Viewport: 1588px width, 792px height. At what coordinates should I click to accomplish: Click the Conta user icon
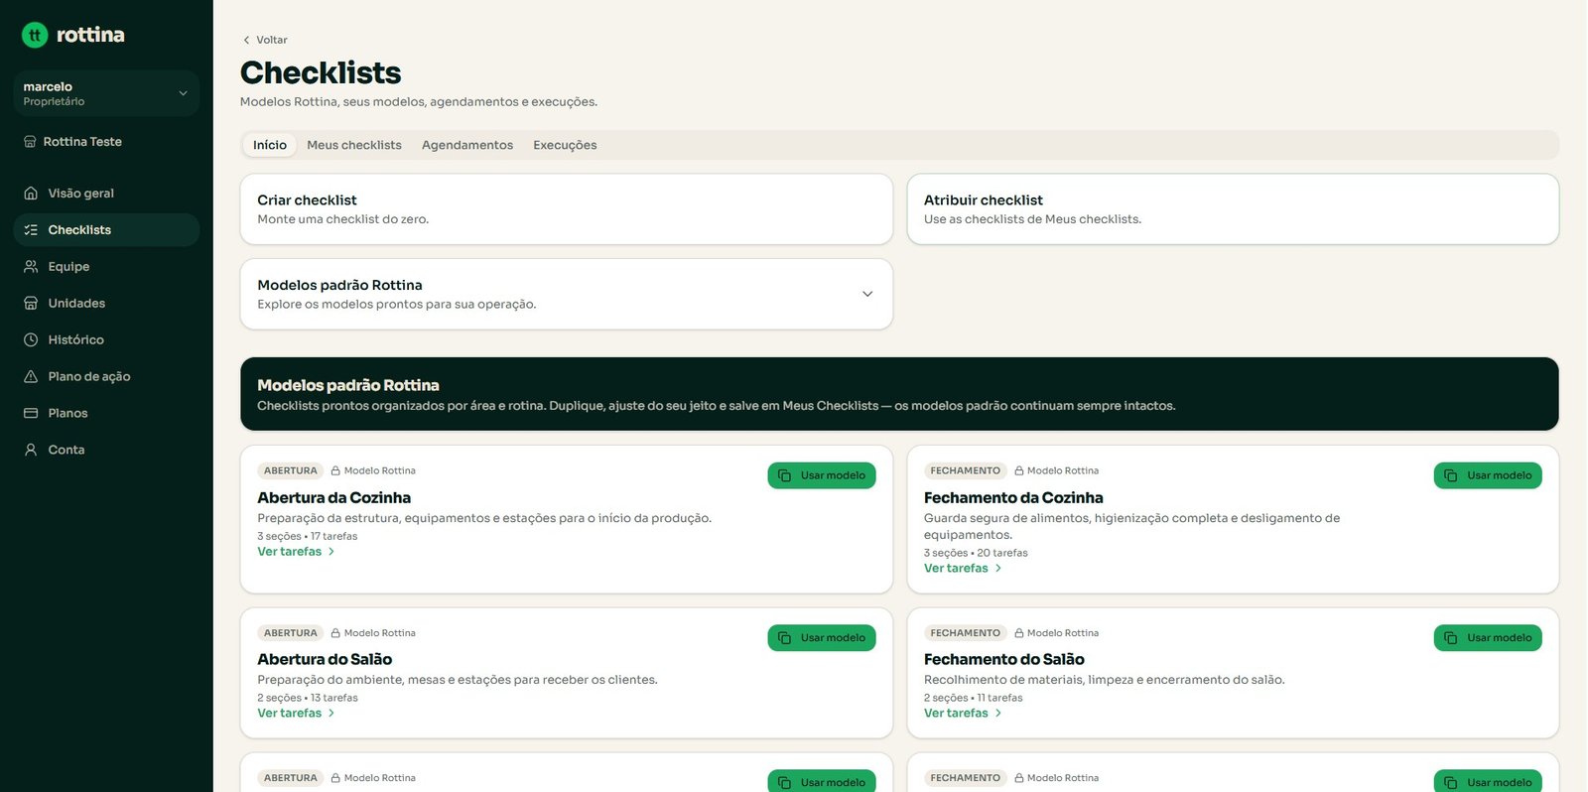click(31, 451)
